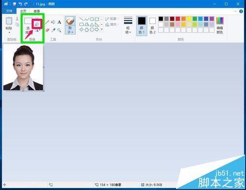Open Paint help question mark icon
This screenshot has width=246, height=190.
click(x=241, y=11)
